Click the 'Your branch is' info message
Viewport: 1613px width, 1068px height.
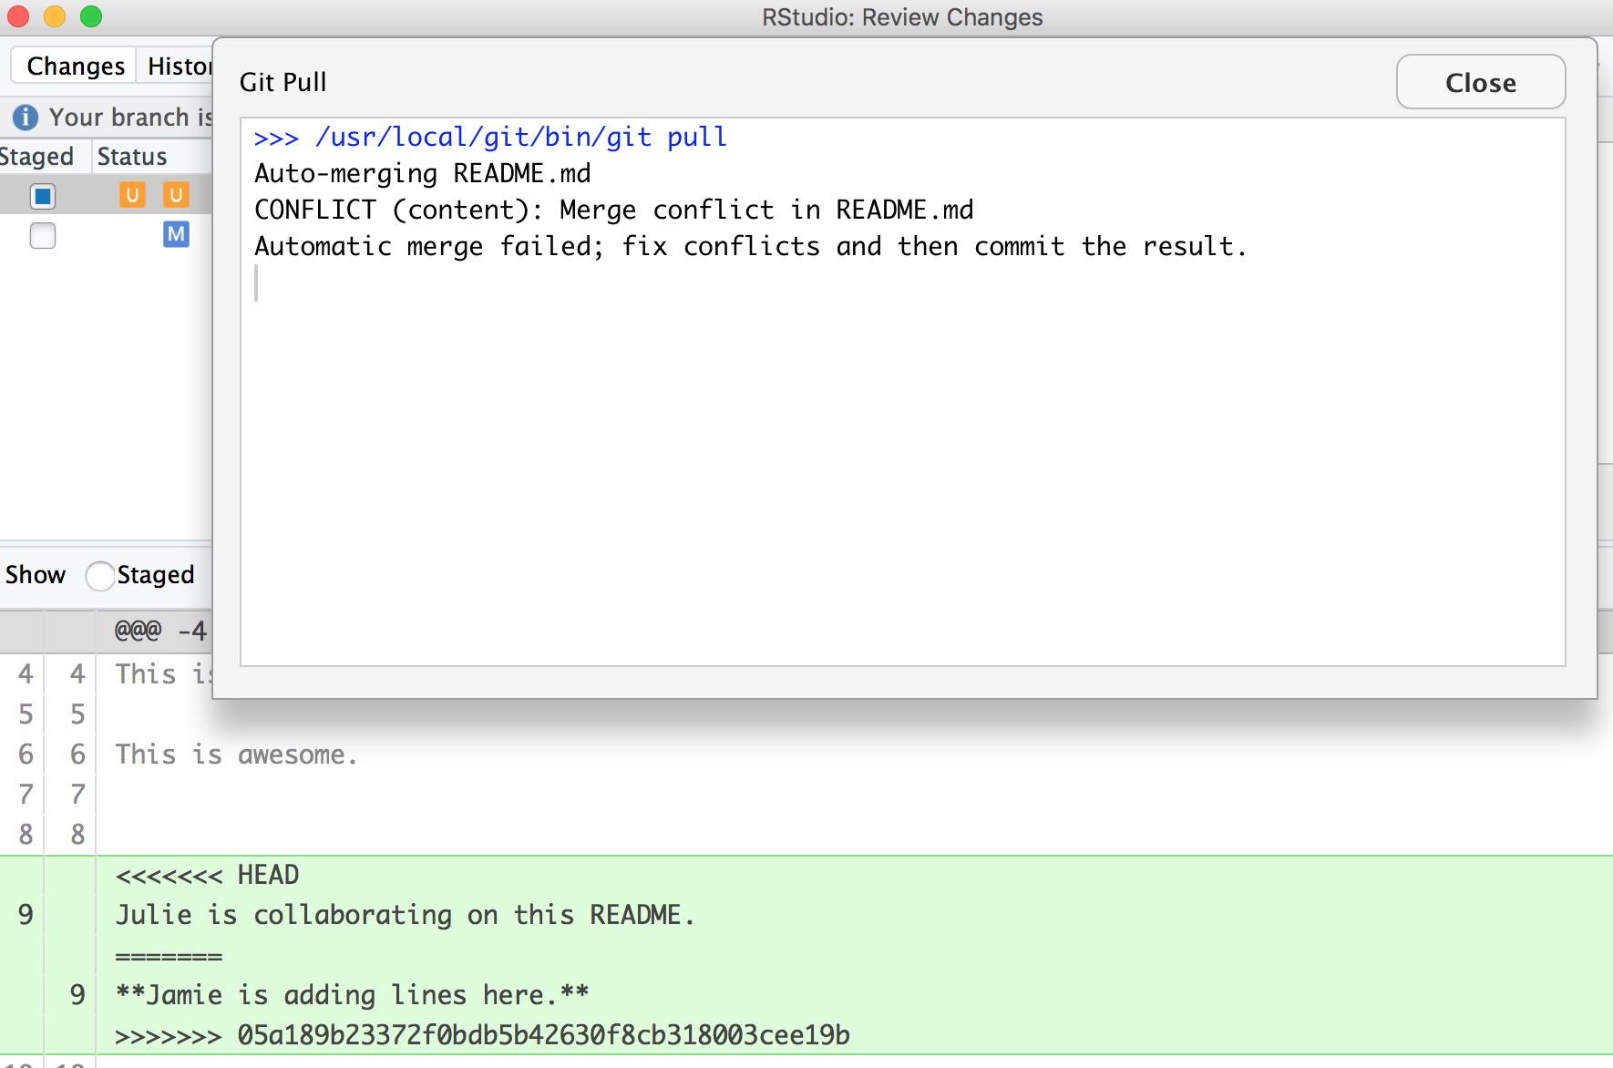coord(130,117)
